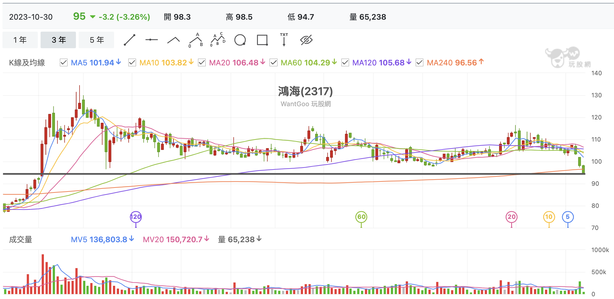Switch chart range to 5 年

(x=96, y=40)
